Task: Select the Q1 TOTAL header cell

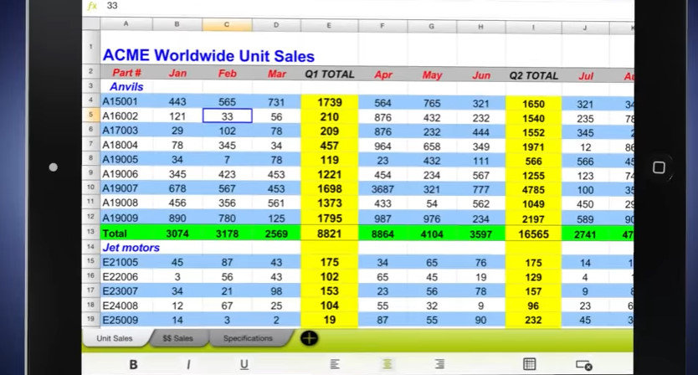Action: (330, 74)
